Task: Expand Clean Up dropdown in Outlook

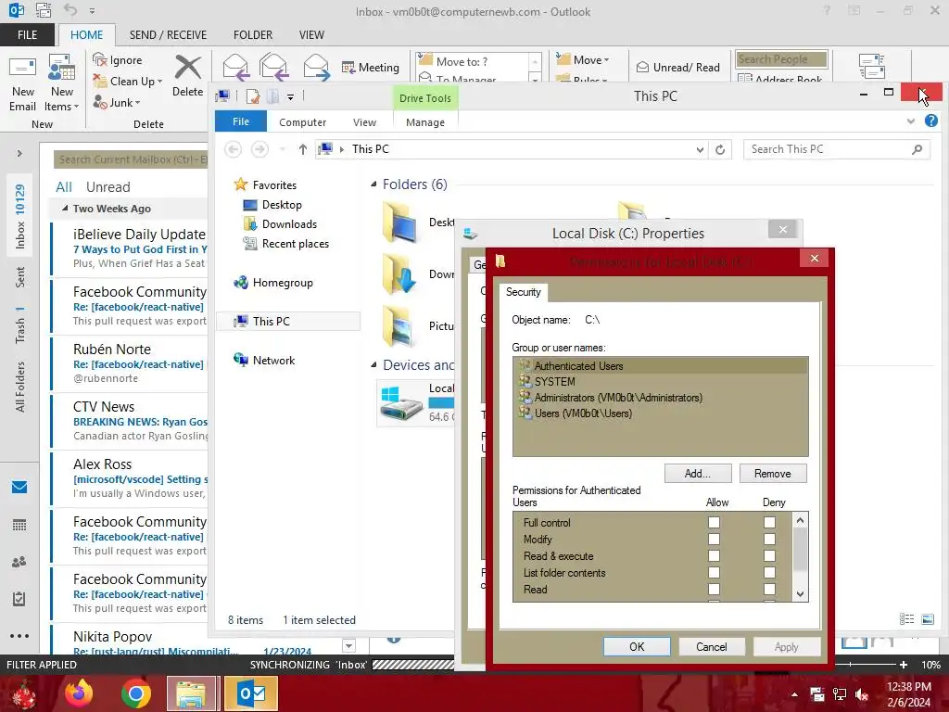Action: pos(159,82)
